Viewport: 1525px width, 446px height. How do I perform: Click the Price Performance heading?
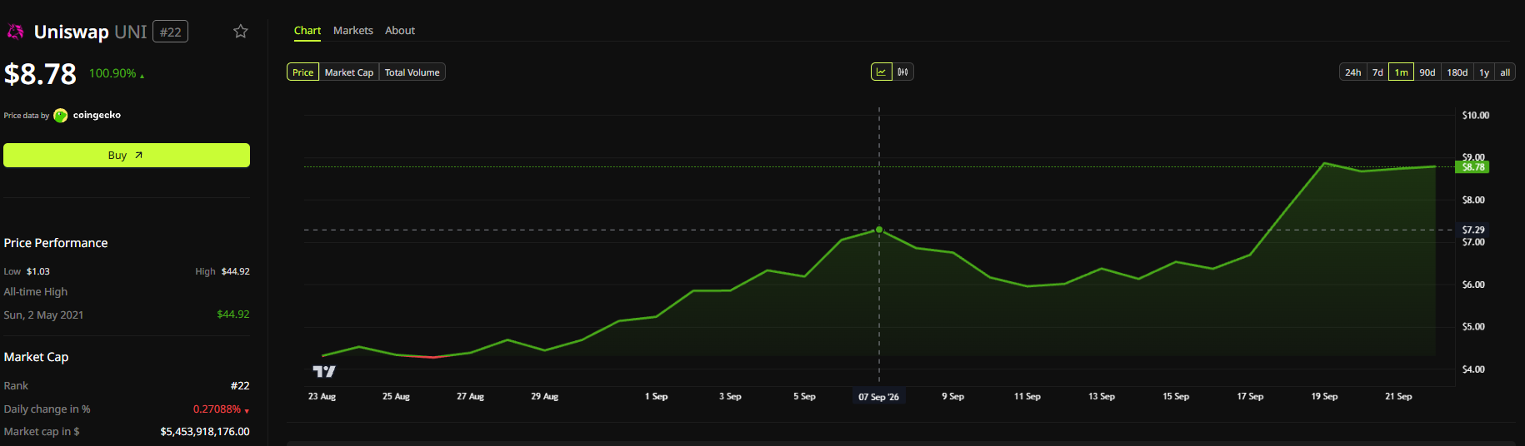tap(56, 243)
